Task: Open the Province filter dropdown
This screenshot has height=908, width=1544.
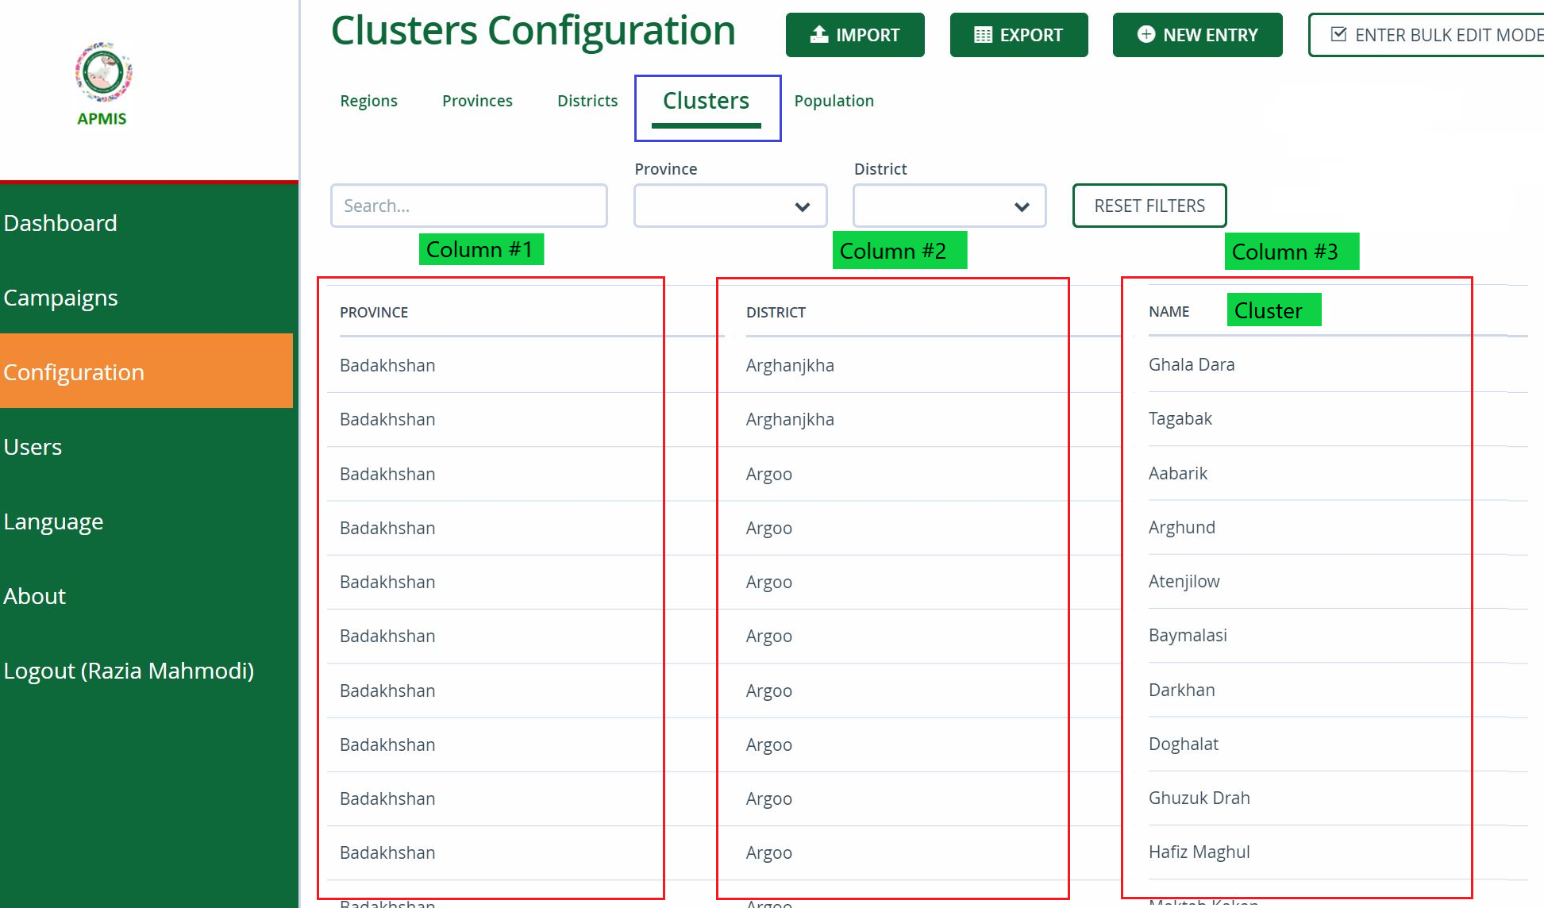Action: point(729,206)
